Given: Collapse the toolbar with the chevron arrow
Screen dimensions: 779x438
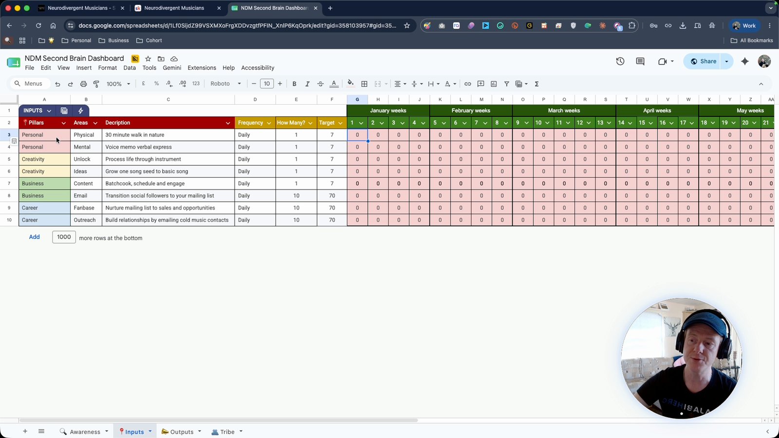Looking at the screenshot, I should click(x=761, y=84).
